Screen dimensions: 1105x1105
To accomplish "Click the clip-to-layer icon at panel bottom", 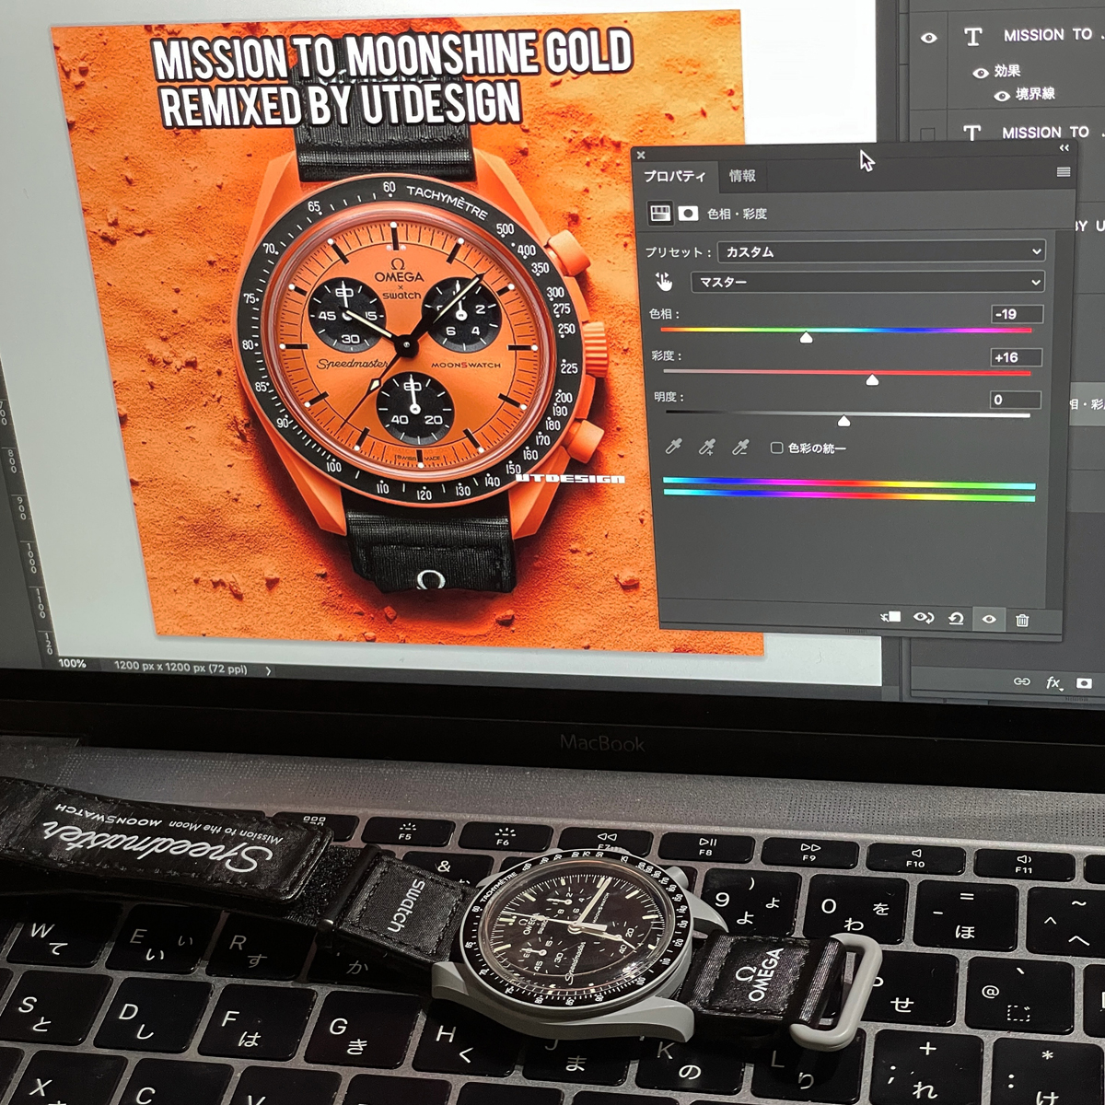I will 890,618.
